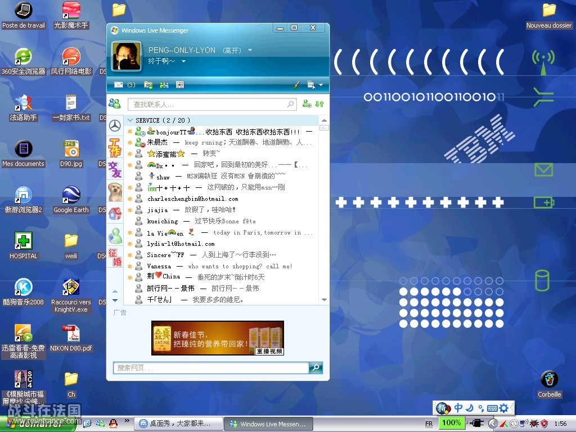Click the replay video ad banner
576x432 pixels.
(217, 337)
